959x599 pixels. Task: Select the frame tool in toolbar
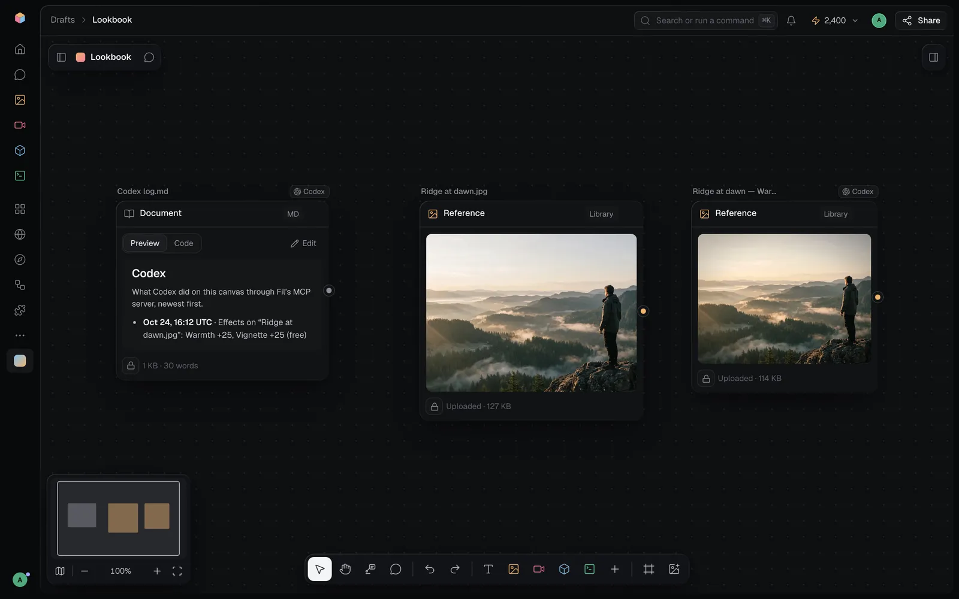649,569
